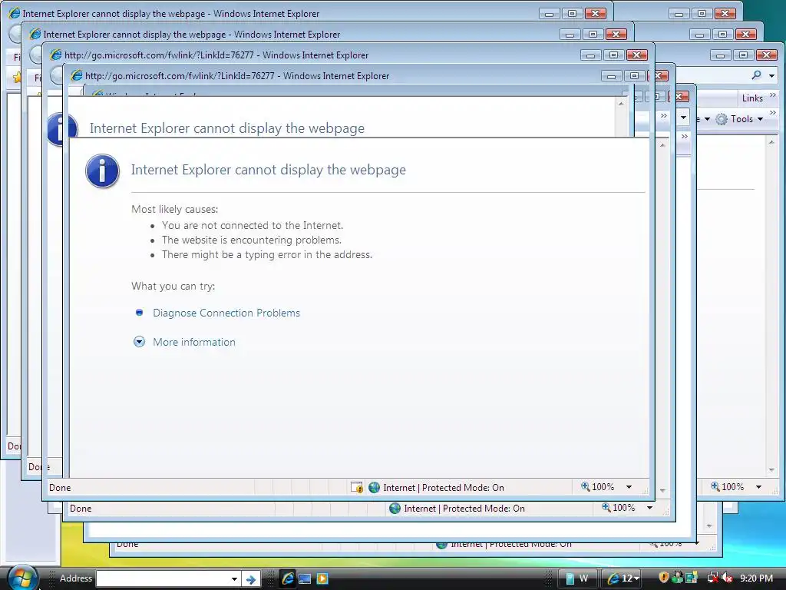Click Show Desktop Quick Launch icon
Viewport: 786px width, 590px height.
point(305,578)
